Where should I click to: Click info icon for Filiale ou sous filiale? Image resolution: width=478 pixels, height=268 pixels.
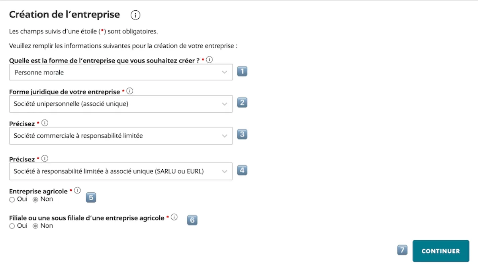click(174, 217)
